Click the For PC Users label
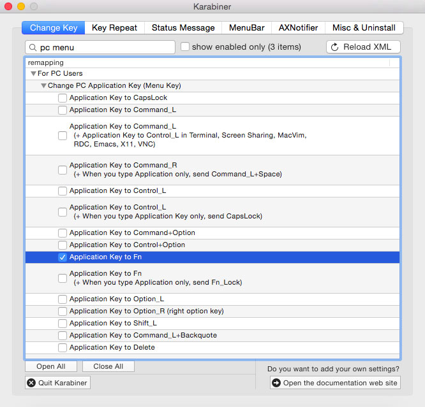 60,73
